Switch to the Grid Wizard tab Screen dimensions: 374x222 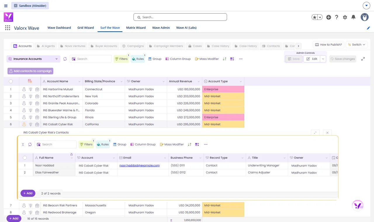[x=86, y=28]
